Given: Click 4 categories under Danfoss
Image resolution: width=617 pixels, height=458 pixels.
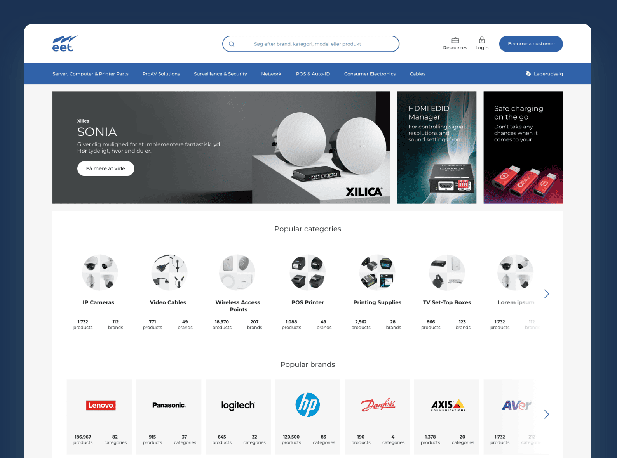Looking at the screenshot, I should [x=393, y=439].
